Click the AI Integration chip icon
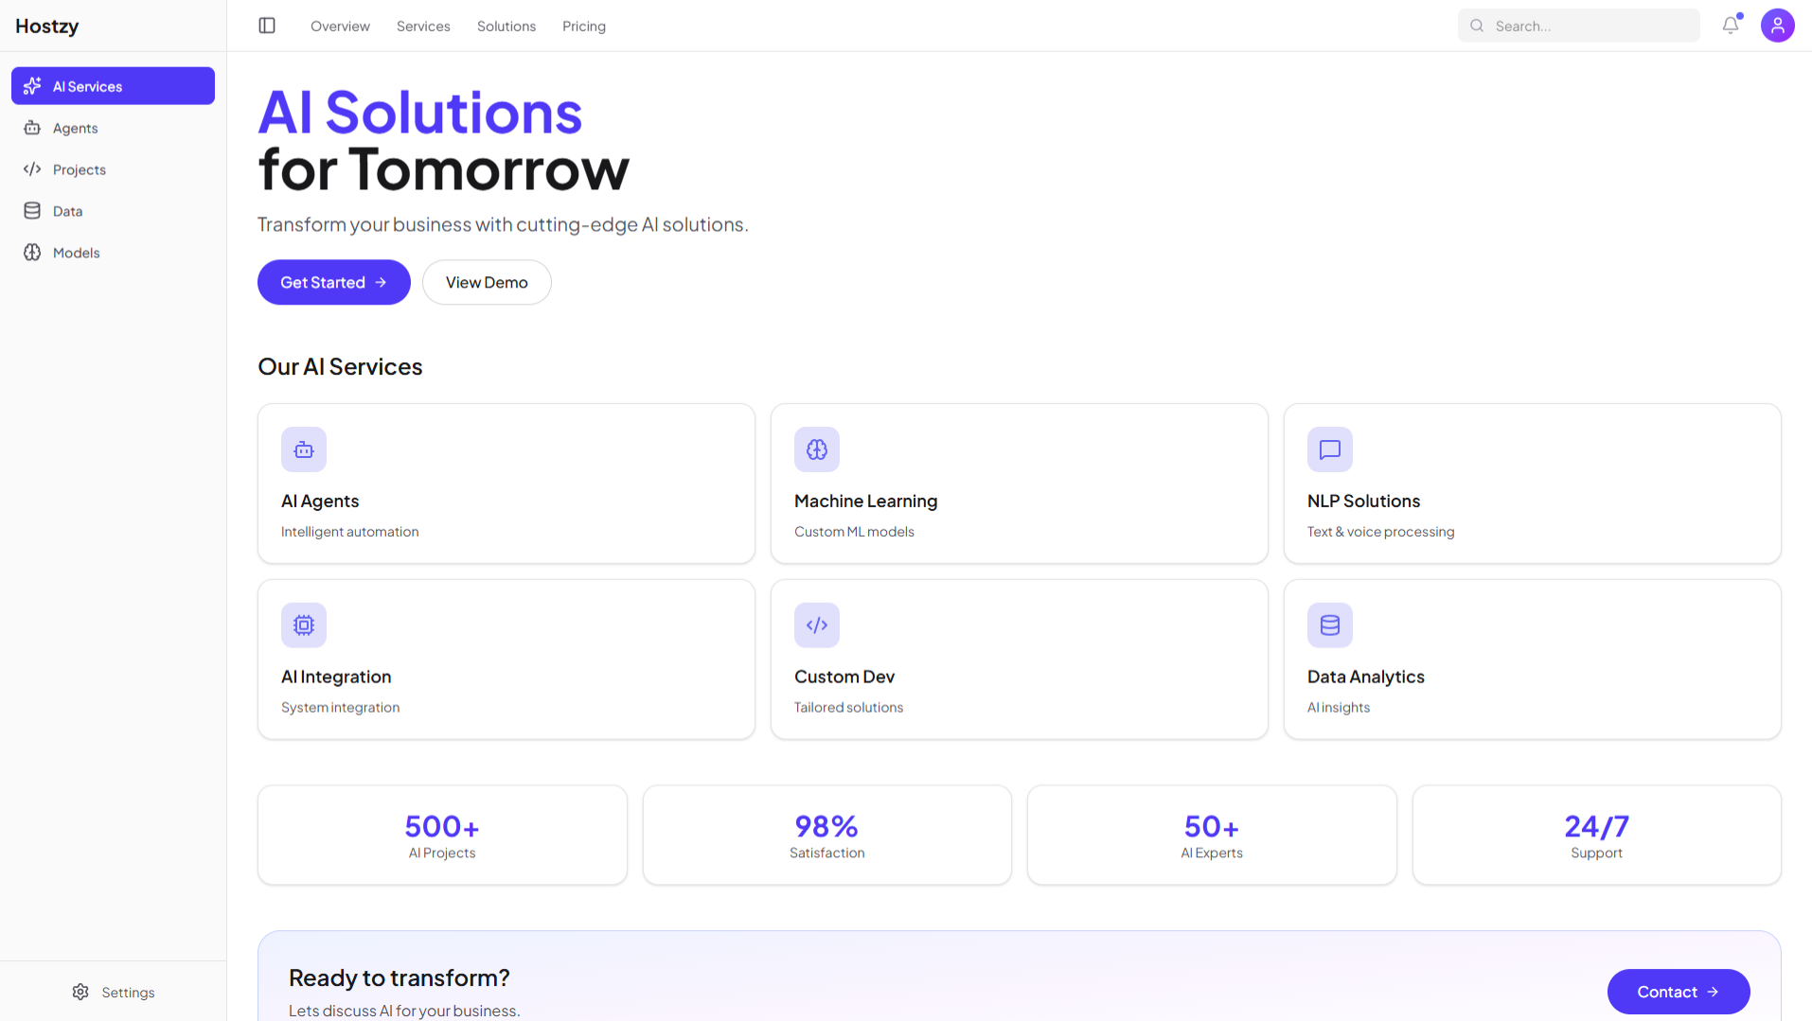 point(304,625)
